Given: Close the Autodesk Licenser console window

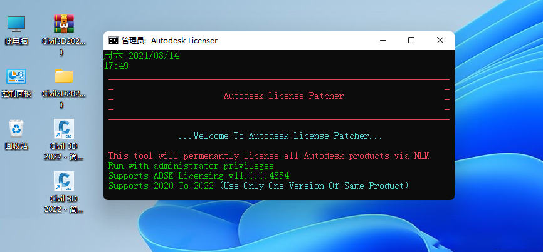Looking at the screenshot, I should [x=440, y=40].
